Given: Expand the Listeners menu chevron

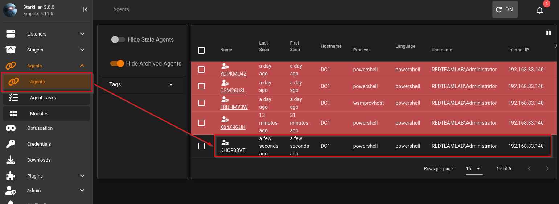Looking at the screenshot, I should pyautogui.click(x=82, y=34).
